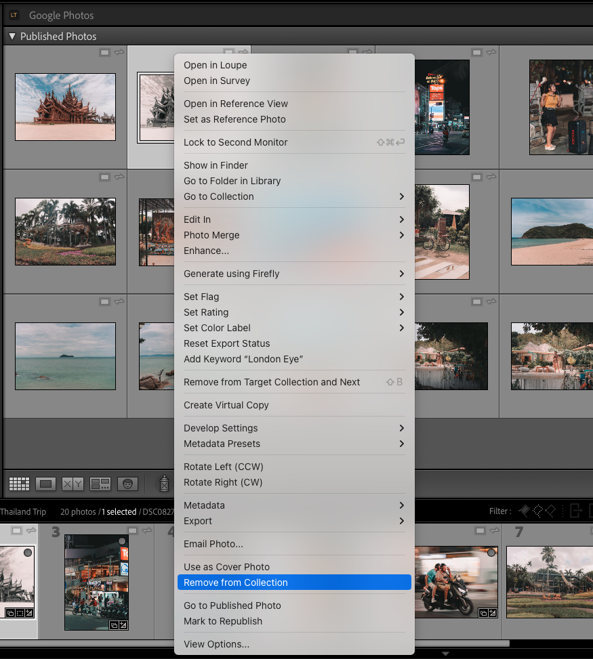The width and height of the screenshot is (593, 659).
Task: Open the Set Rating submenu
Action: click(x=207, y=312)
